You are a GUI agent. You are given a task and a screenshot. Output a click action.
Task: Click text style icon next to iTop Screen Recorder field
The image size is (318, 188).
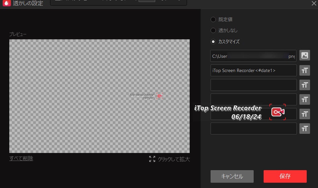[305, 70]
